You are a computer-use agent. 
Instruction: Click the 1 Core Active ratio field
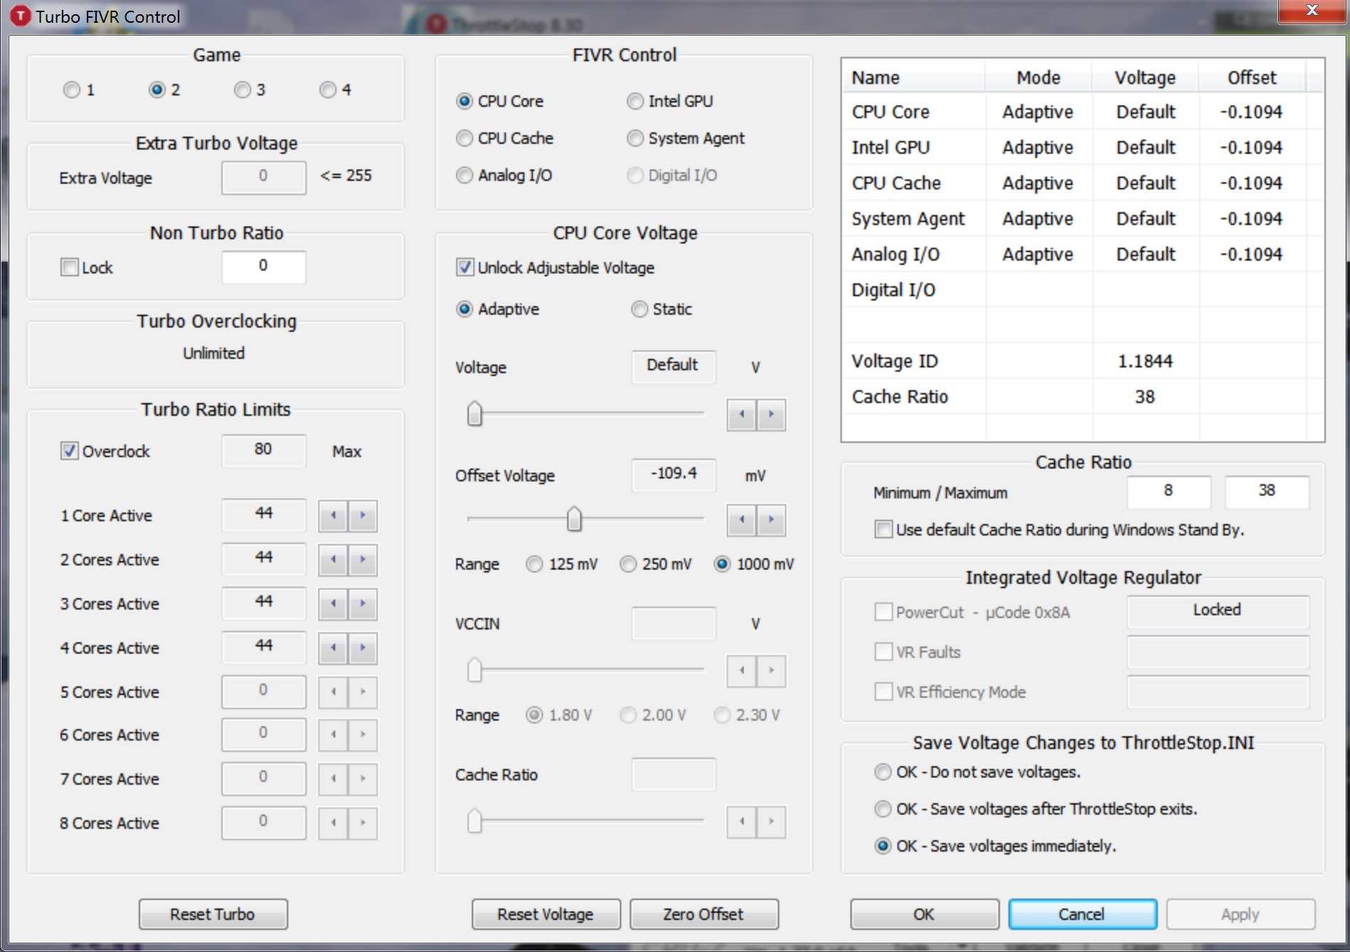(x=264, y=514)
